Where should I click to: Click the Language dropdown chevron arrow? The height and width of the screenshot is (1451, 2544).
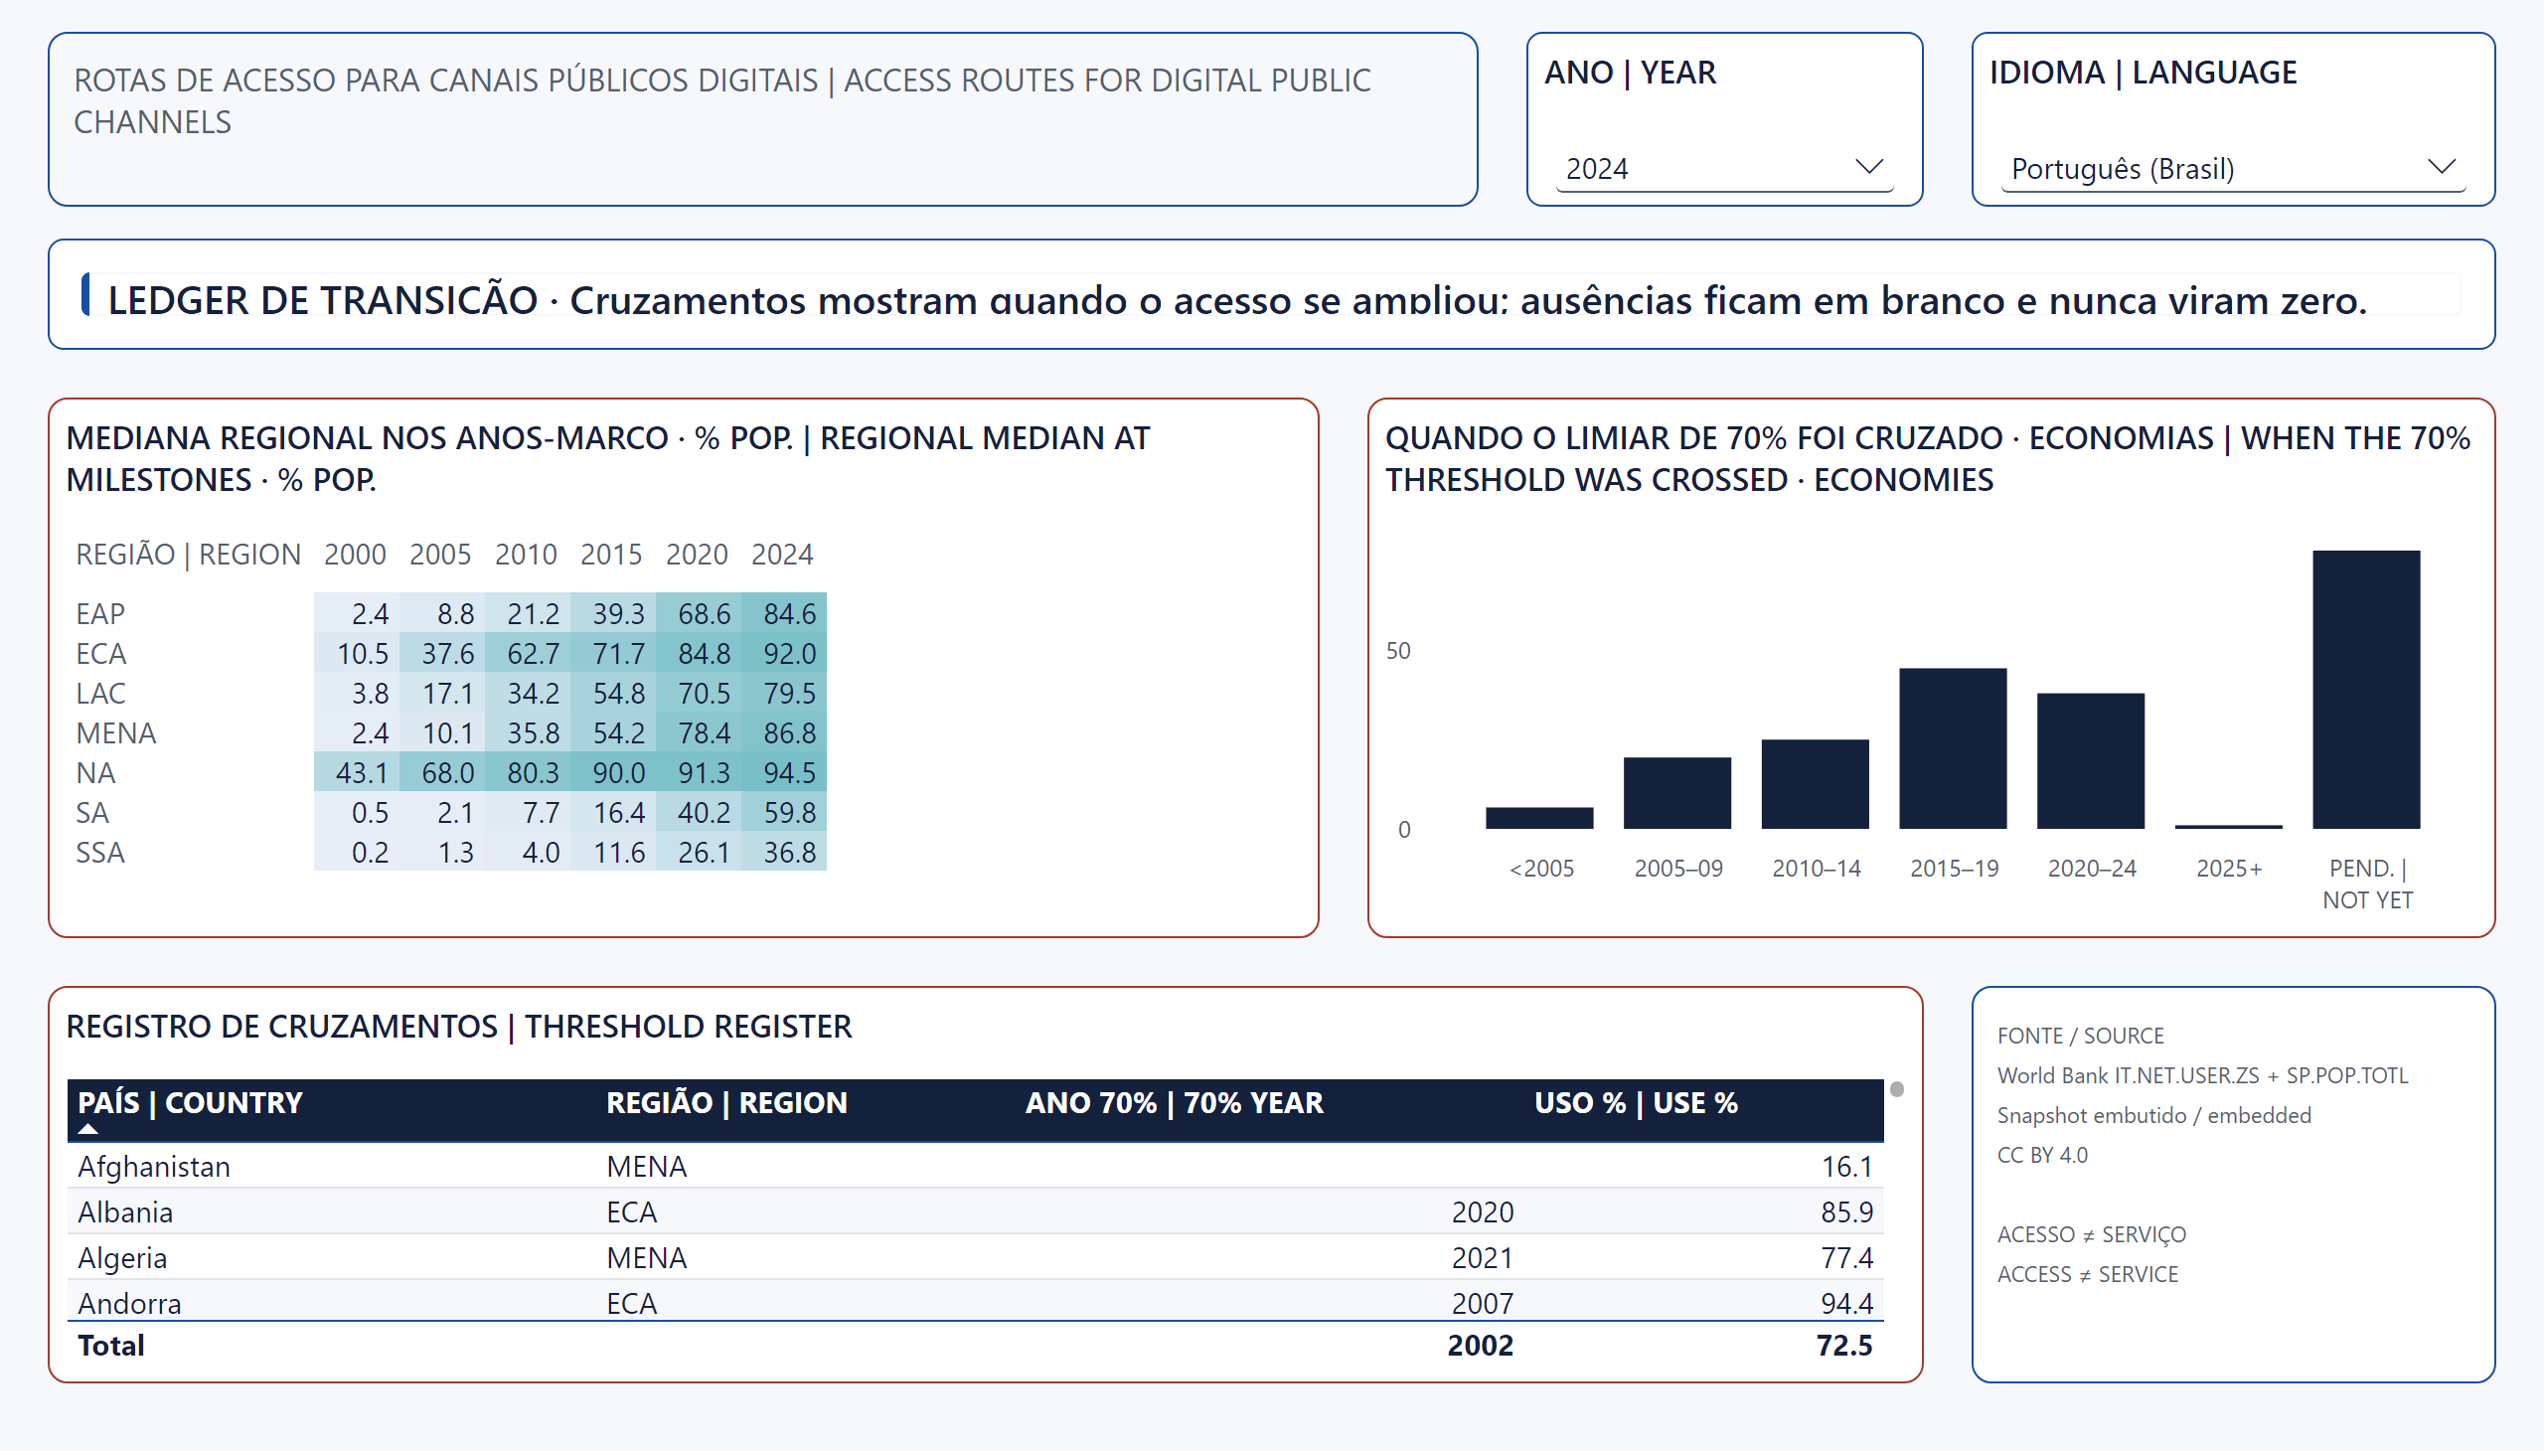coord(2441,166)
